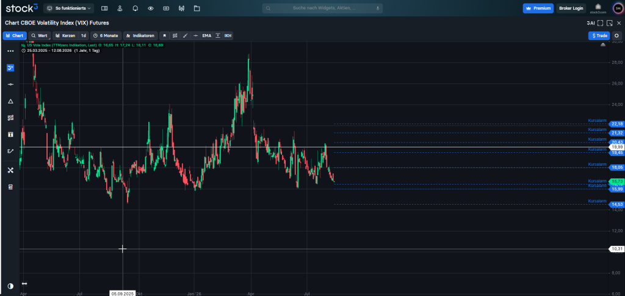Screen dimensions: 625x296
Task: Click the blue Trade button
Action: [599, 35]
